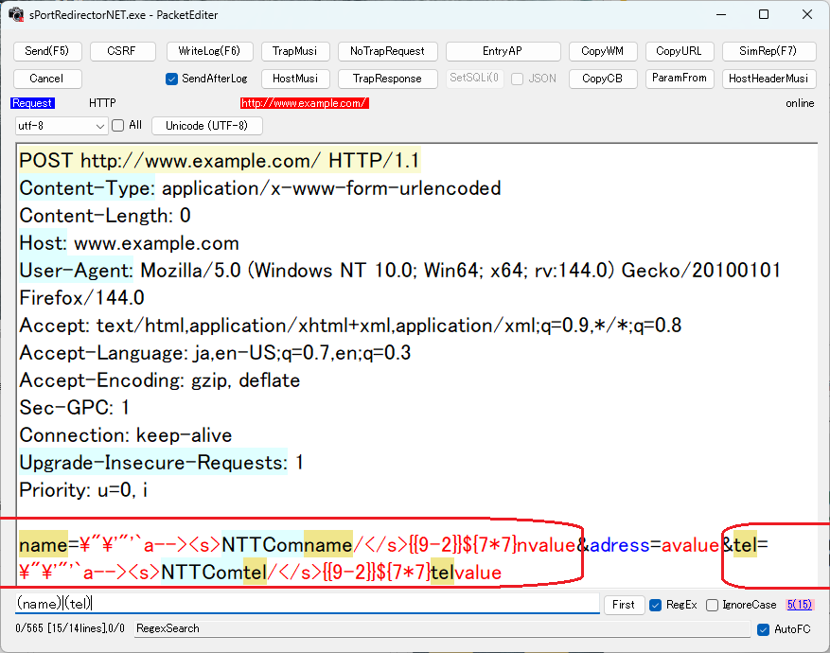
Task: Click the search field containing (name)|(tel)
Action: (x=307, y=604)
